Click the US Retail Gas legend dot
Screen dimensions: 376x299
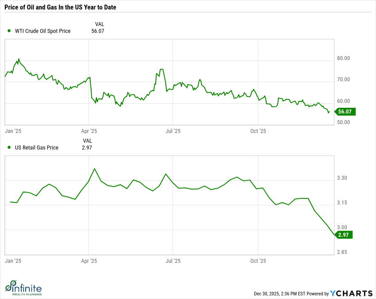click(9, 148)
